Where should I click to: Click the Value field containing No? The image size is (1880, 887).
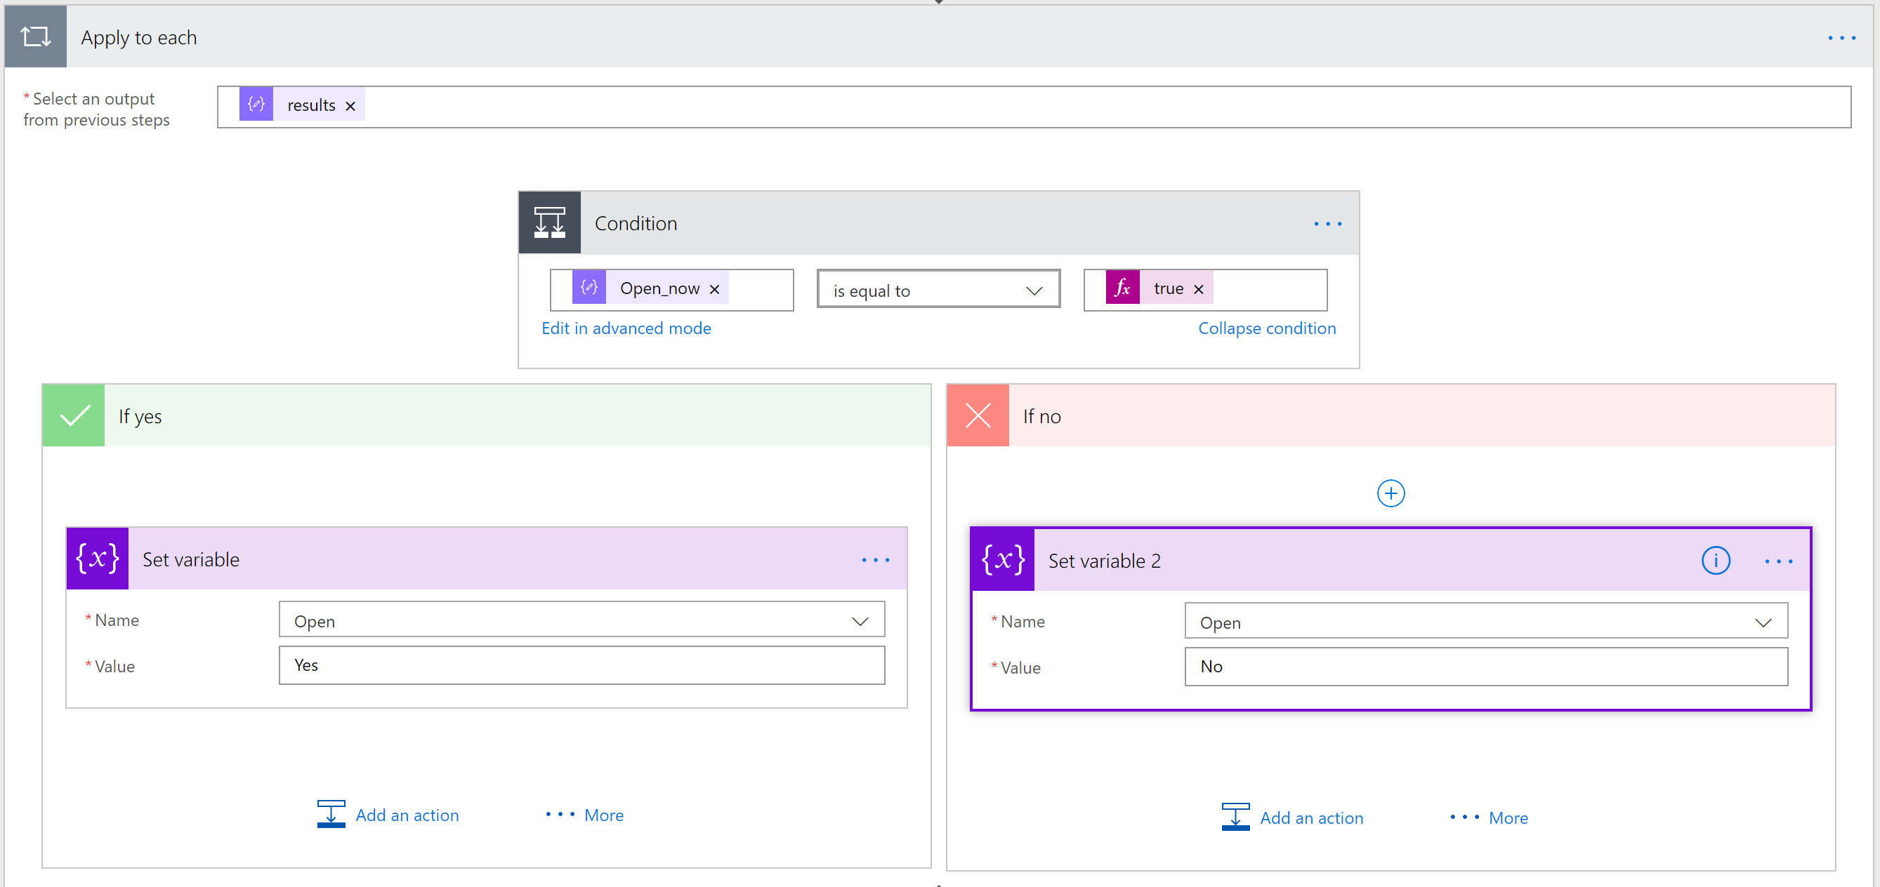coord(1485,666)
